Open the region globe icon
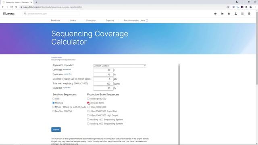The image size is (258, 145). click(249, 14)
